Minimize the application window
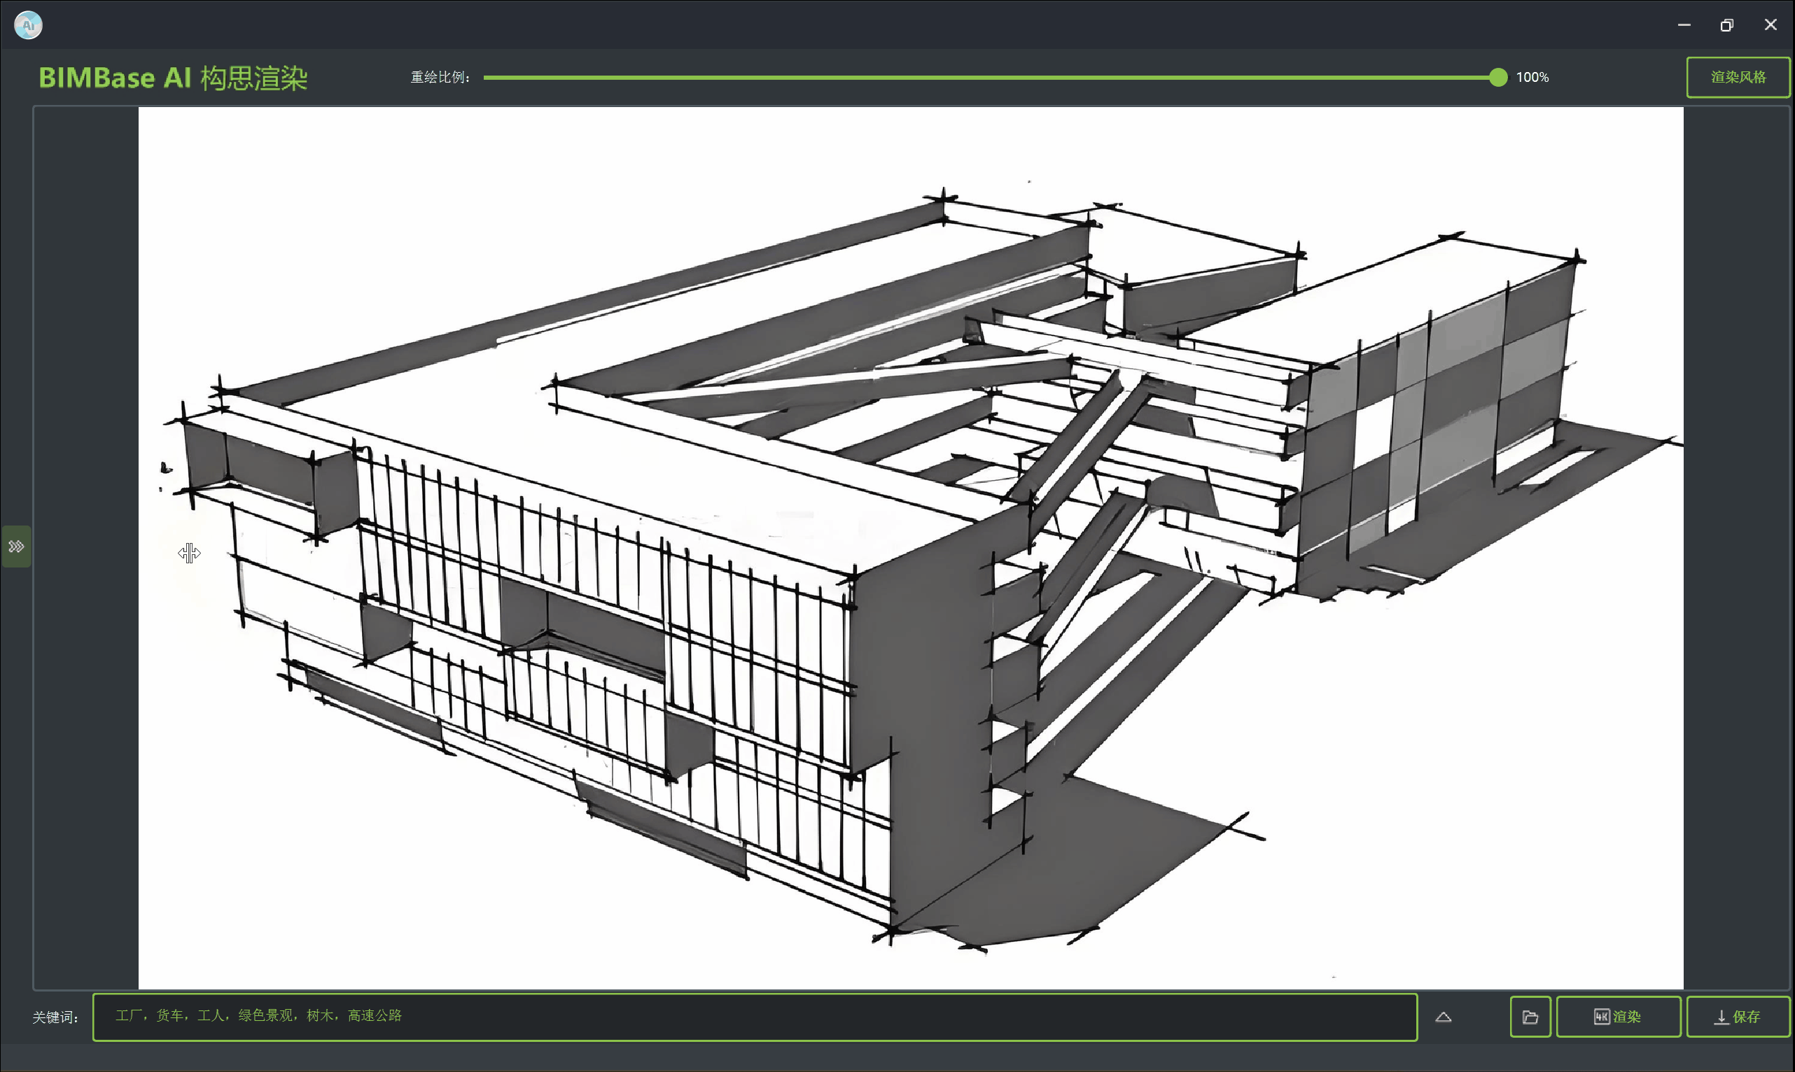This screenshot has height=1072, width=1795. point(1684,25)
